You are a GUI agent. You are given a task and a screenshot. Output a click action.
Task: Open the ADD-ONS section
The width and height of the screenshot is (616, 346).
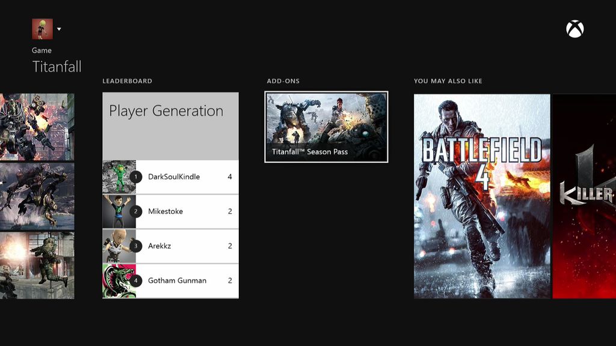pos(283,80)
